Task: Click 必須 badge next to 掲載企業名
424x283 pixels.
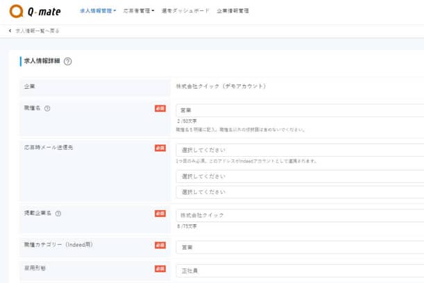Action: [160, 214]
